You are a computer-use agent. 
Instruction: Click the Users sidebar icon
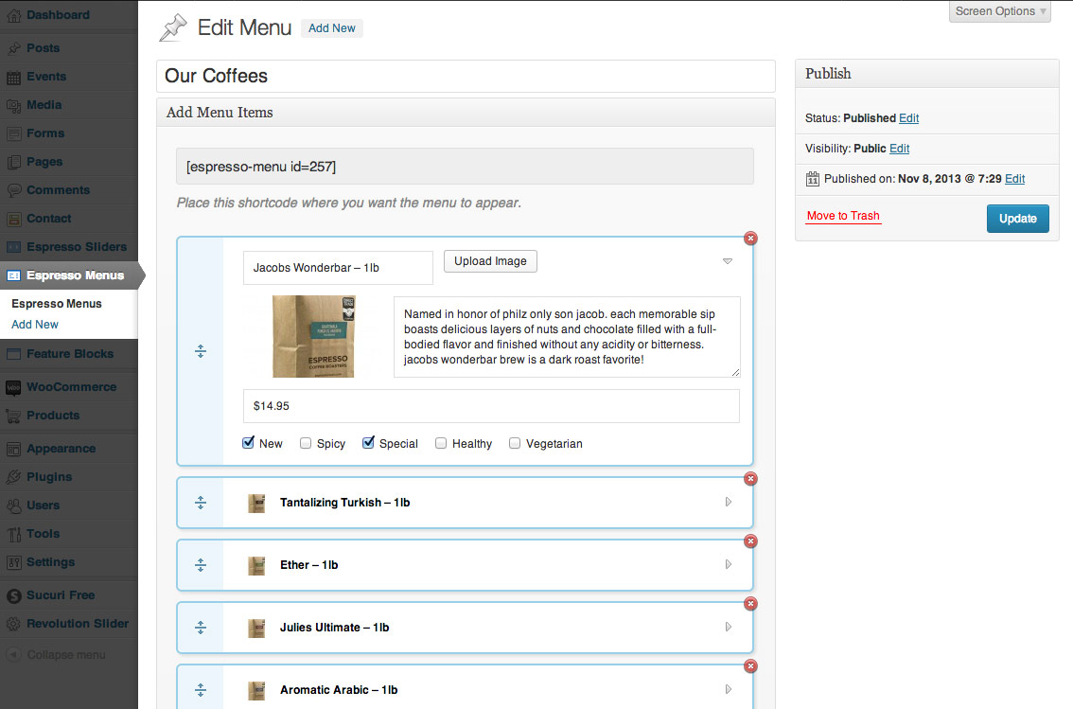13,505
